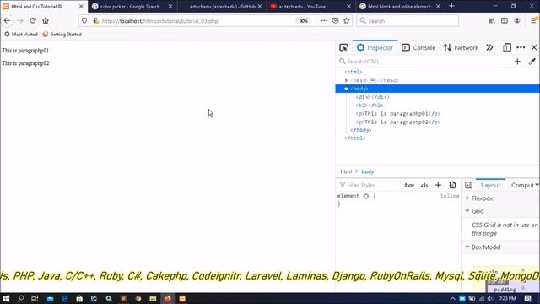Open the Network panel
Screen dimensions: 540x304
(x=461, y=47)
